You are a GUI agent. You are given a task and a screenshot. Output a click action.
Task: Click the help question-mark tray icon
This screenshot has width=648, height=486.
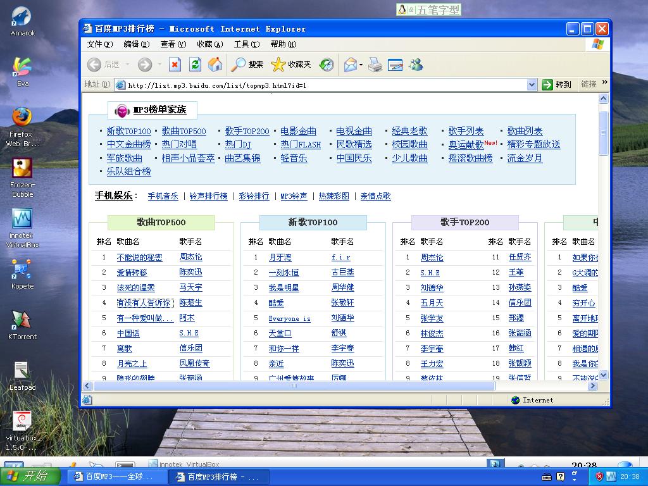[x=561, y=477]
